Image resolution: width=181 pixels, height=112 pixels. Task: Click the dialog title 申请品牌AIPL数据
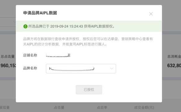40,13
